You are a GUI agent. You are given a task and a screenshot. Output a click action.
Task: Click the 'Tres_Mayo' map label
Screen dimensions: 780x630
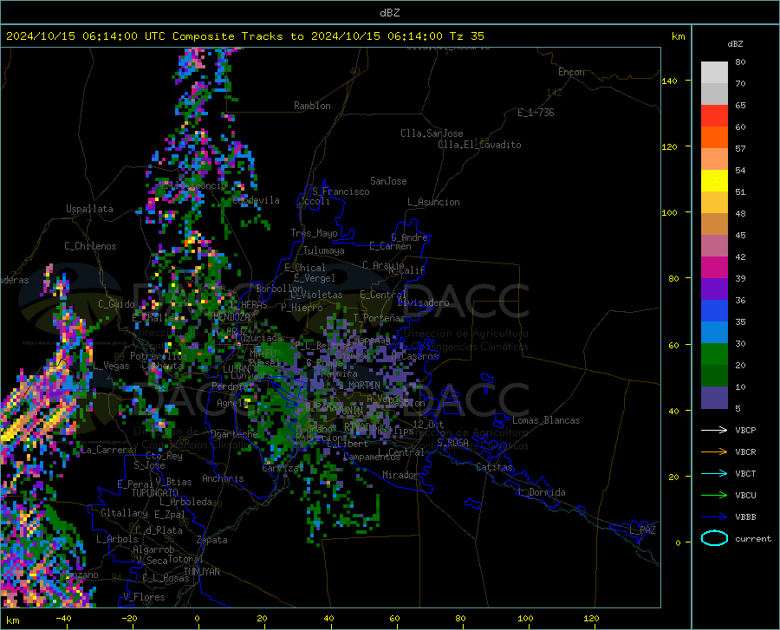(314, 233)
